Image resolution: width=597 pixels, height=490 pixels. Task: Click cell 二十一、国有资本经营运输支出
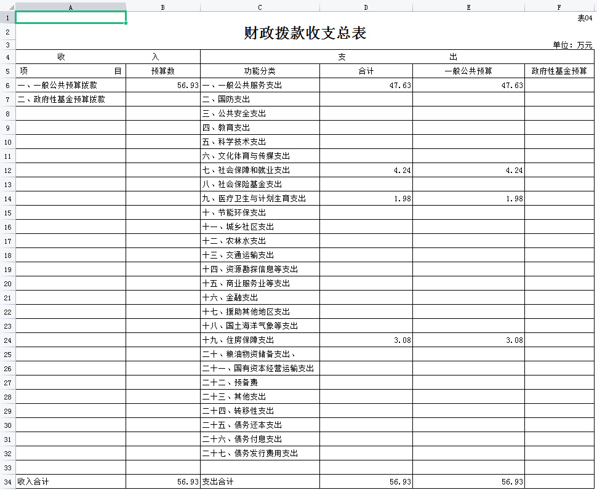260,369
